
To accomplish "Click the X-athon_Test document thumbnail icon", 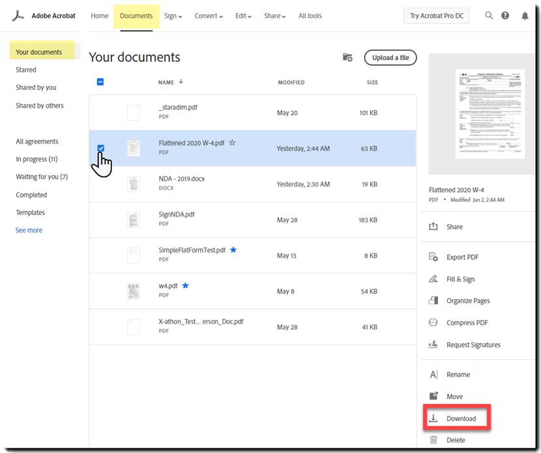I will click(x=134, y=327).
